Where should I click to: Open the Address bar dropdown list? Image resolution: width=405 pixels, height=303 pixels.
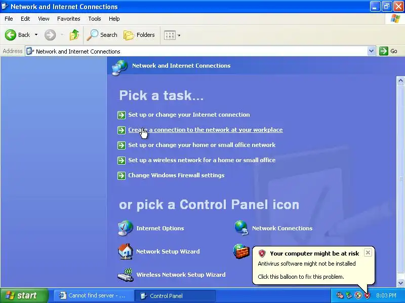[x=371, y=51]
